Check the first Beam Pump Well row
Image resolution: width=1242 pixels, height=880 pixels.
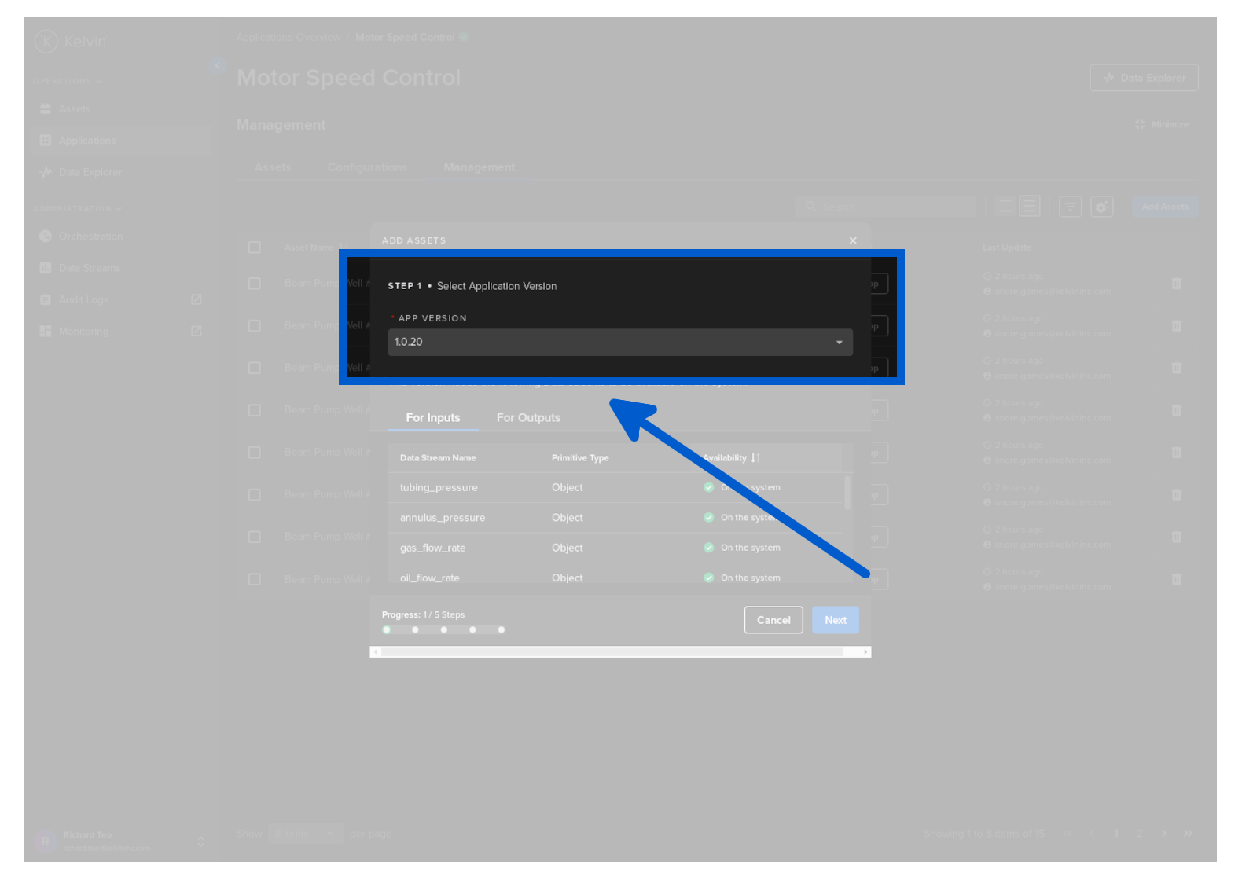(x=255, y=284)
